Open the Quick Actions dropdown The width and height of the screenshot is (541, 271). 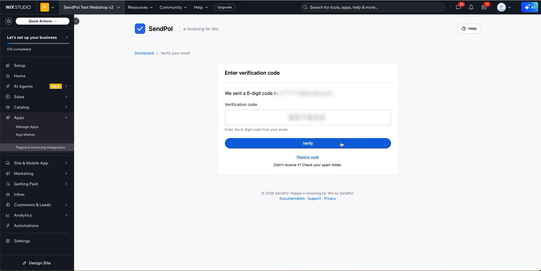pos(42,21)
